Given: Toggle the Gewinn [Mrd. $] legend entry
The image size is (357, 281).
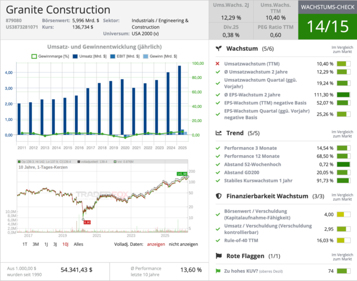Looking at the screenshot, I should (160, 56).
